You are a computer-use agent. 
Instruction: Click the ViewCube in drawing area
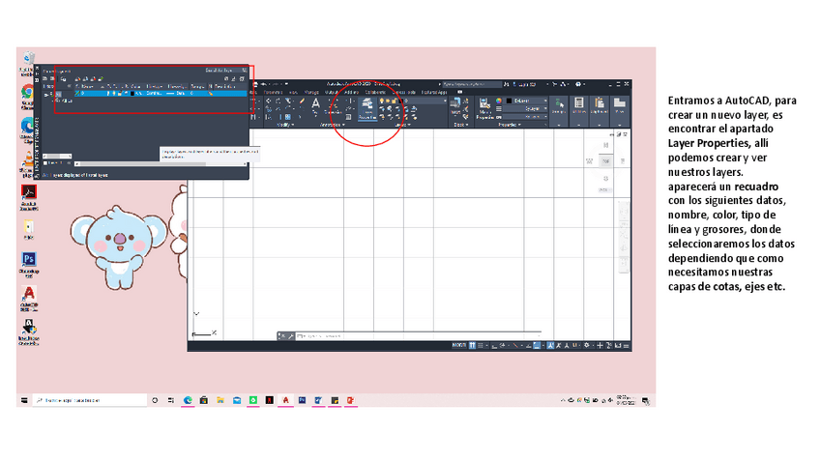[605, 161]
